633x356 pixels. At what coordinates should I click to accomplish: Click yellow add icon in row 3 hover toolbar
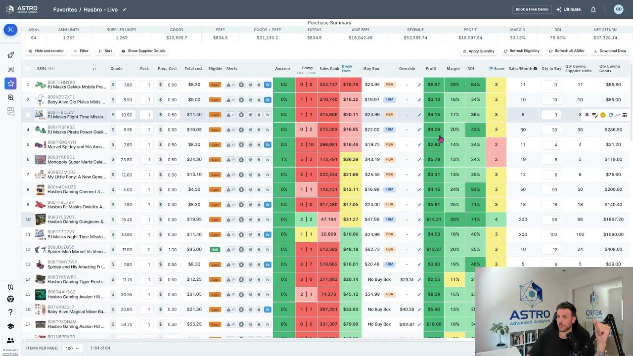[x=603, y=115]
